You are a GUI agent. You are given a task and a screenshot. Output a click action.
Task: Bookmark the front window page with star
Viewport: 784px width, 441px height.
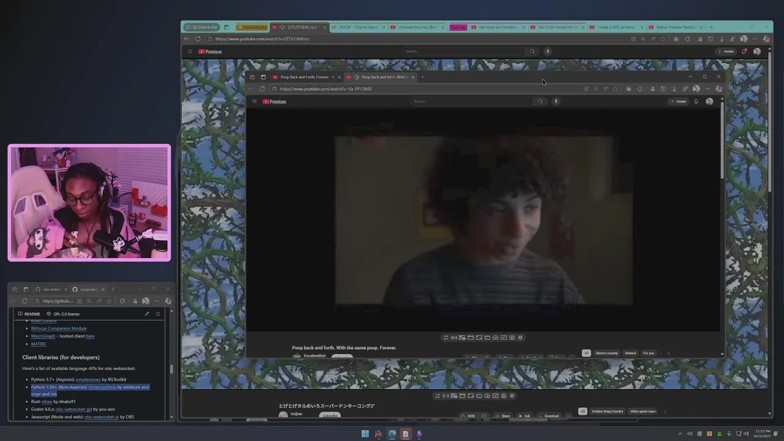(616, 89)
